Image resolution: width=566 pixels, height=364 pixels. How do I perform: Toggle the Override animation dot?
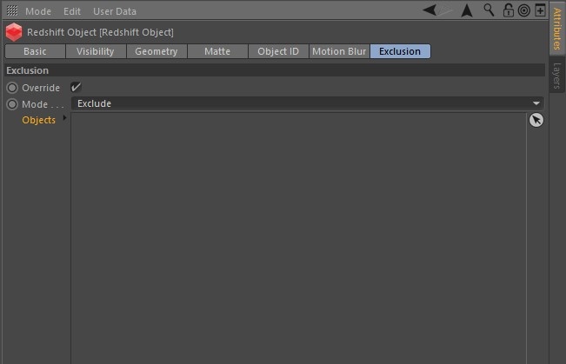12,88
